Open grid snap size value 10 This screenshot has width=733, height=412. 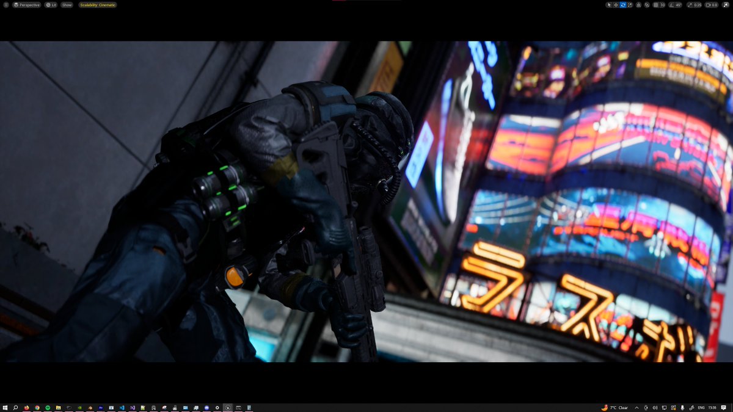(x=663, y=5)
